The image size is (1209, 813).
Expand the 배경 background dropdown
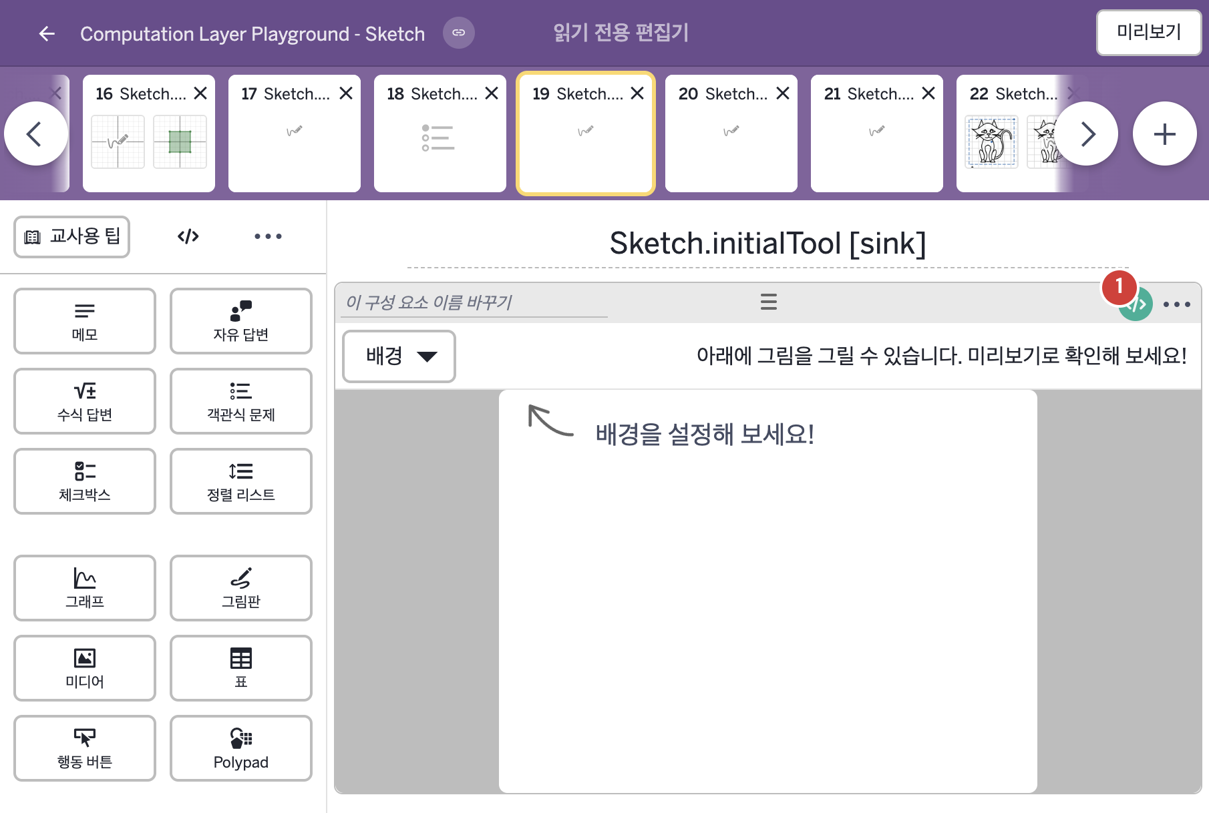399,356
